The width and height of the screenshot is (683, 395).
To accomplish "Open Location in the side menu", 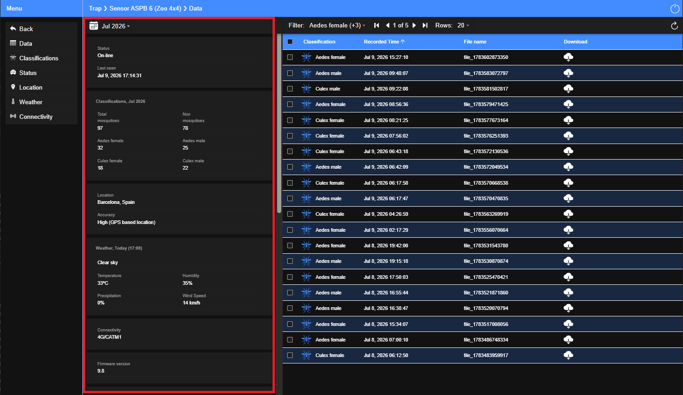I will click(42, 87).
